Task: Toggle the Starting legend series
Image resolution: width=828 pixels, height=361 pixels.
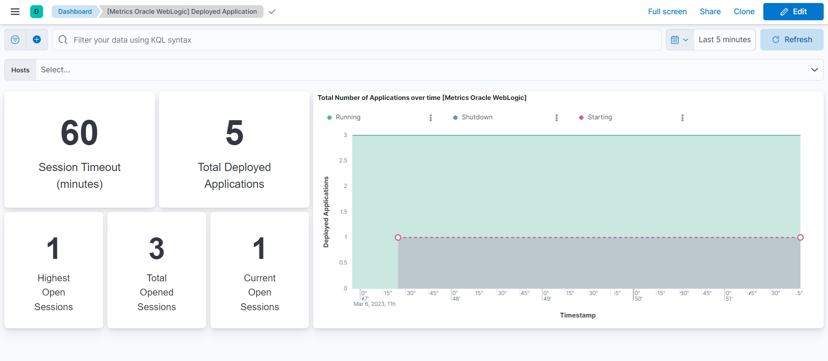Action: [x=600, y=117]
